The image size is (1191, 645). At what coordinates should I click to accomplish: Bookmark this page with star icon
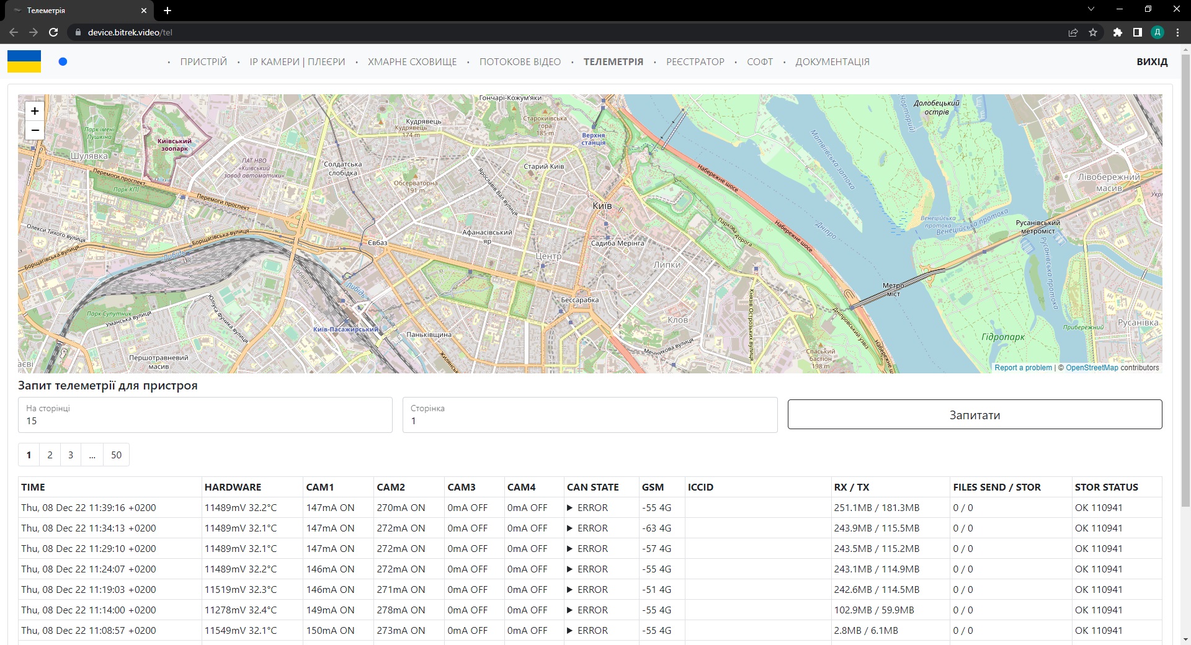point(1093,32)
